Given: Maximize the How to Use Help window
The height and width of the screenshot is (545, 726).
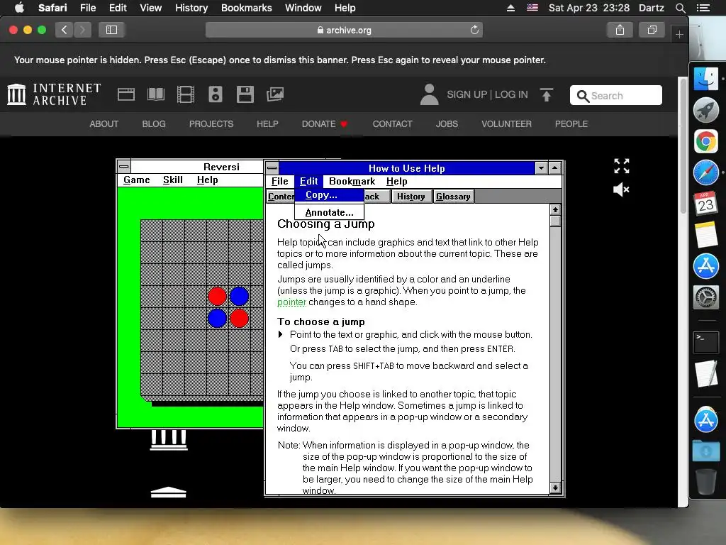Looking at the screenshot, I should (554, 167).
